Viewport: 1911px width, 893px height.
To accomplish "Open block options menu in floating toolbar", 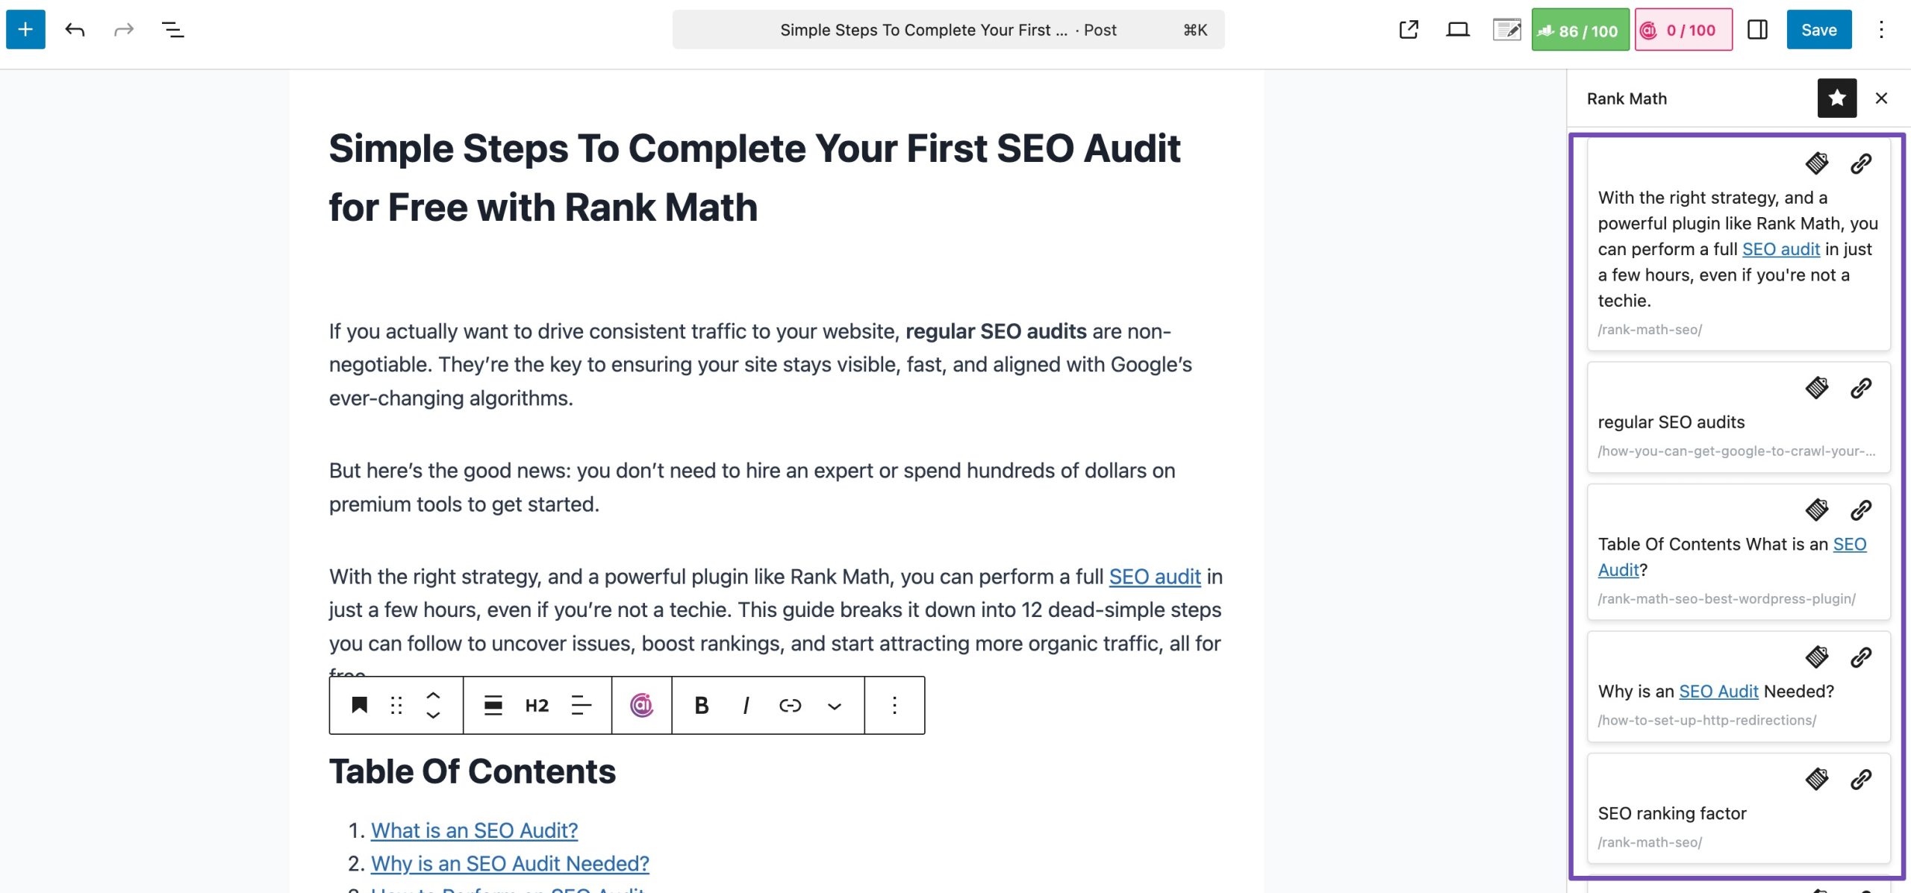I will click(894, 705).
